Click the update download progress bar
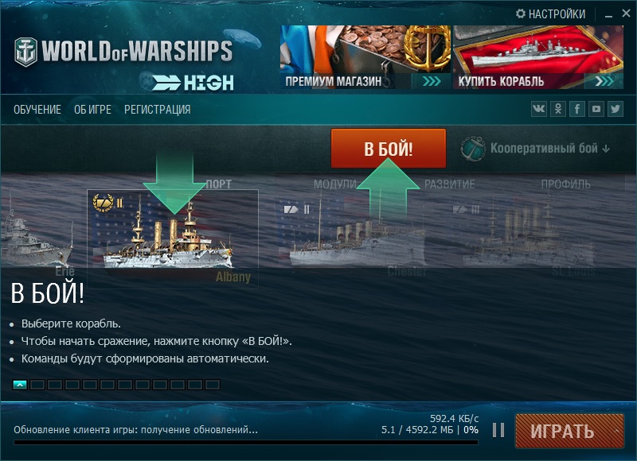 tap(246, 443)
